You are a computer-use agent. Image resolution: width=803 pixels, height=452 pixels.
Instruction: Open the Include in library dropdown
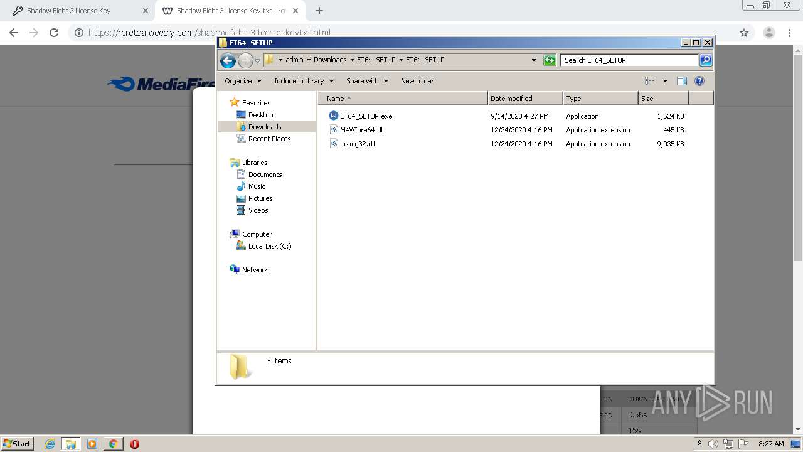(x=304, y=81)
